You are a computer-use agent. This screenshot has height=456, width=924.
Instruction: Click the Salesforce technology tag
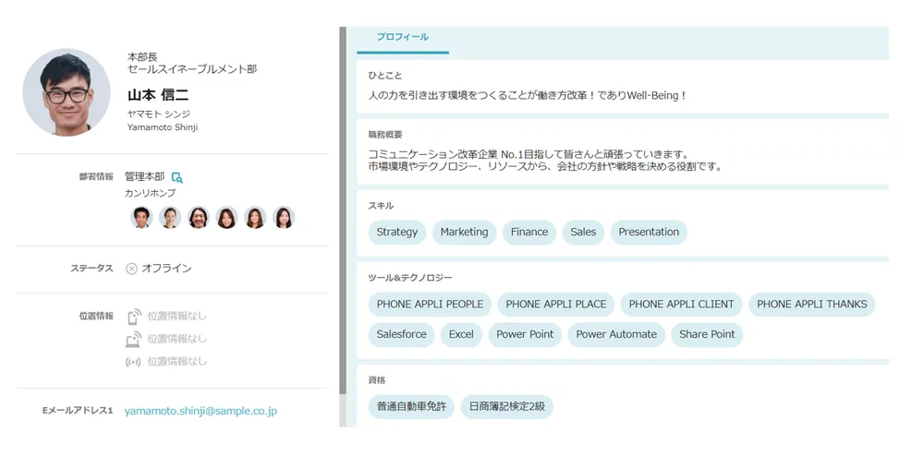[401, 334]
